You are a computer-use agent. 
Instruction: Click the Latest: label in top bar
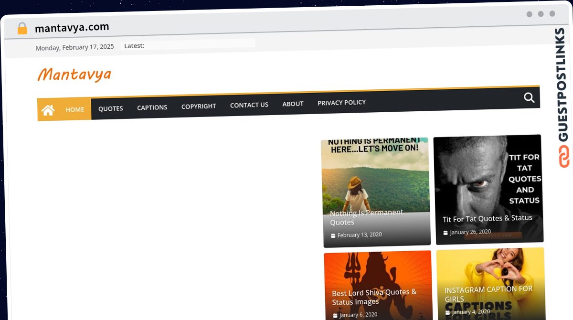tap(134, 46)
